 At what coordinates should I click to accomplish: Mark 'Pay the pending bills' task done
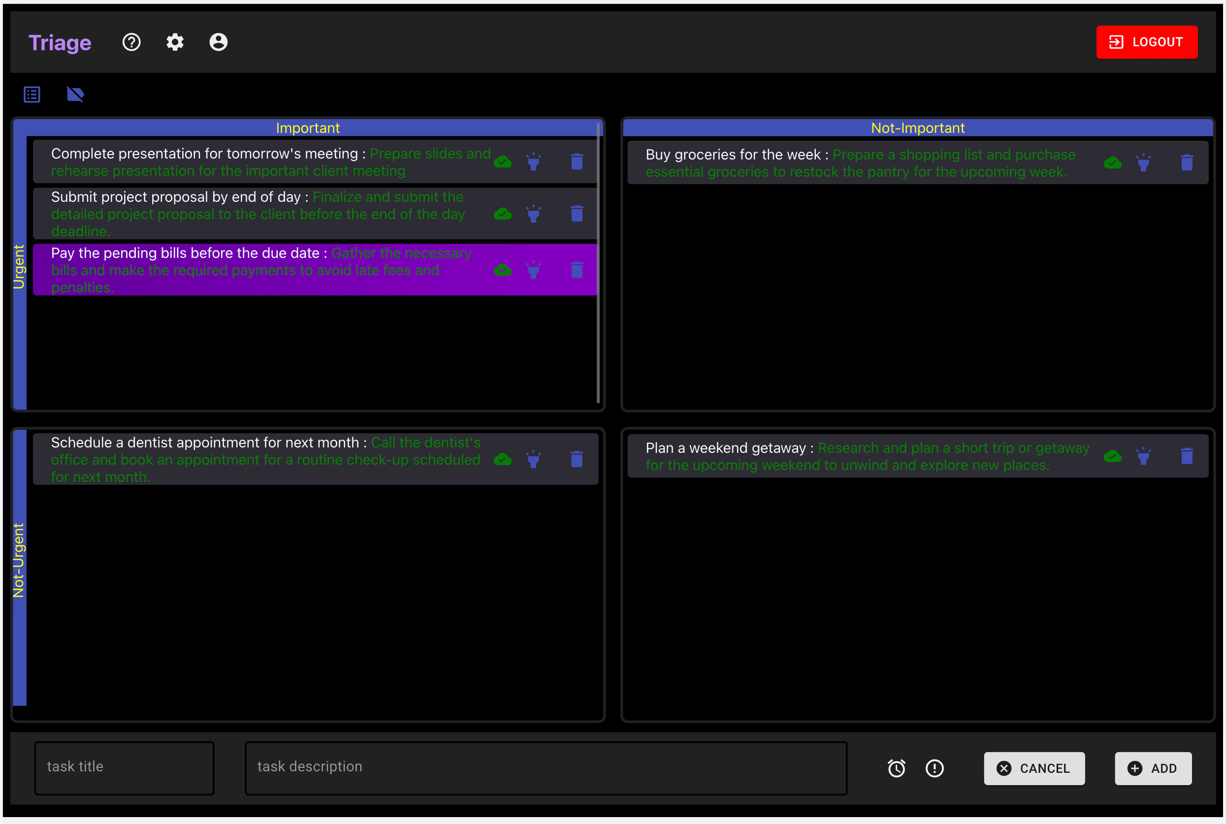[503, 270]
